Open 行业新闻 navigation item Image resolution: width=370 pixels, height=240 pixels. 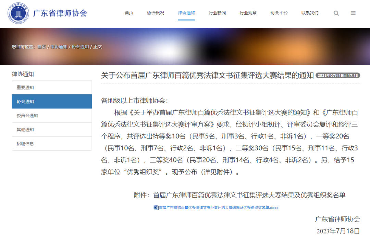[217, 13]
